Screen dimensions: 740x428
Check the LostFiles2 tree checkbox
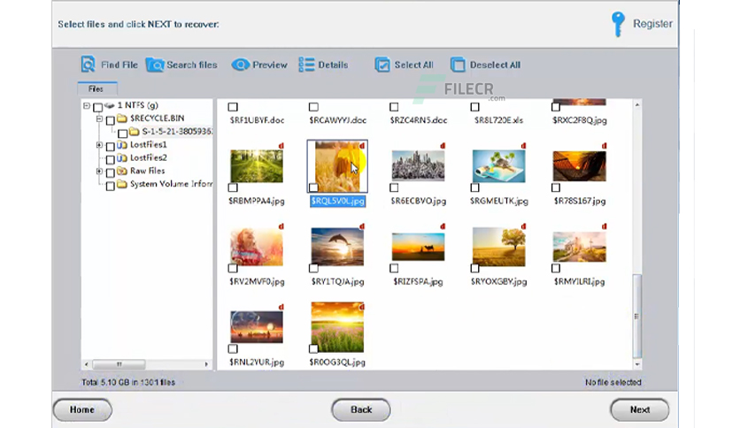(x=111, y=159)
